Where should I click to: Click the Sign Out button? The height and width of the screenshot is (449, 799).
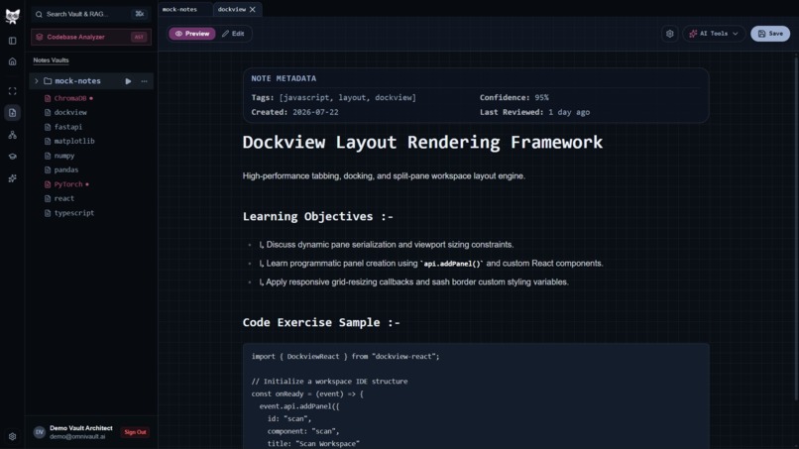coord(135,432)
